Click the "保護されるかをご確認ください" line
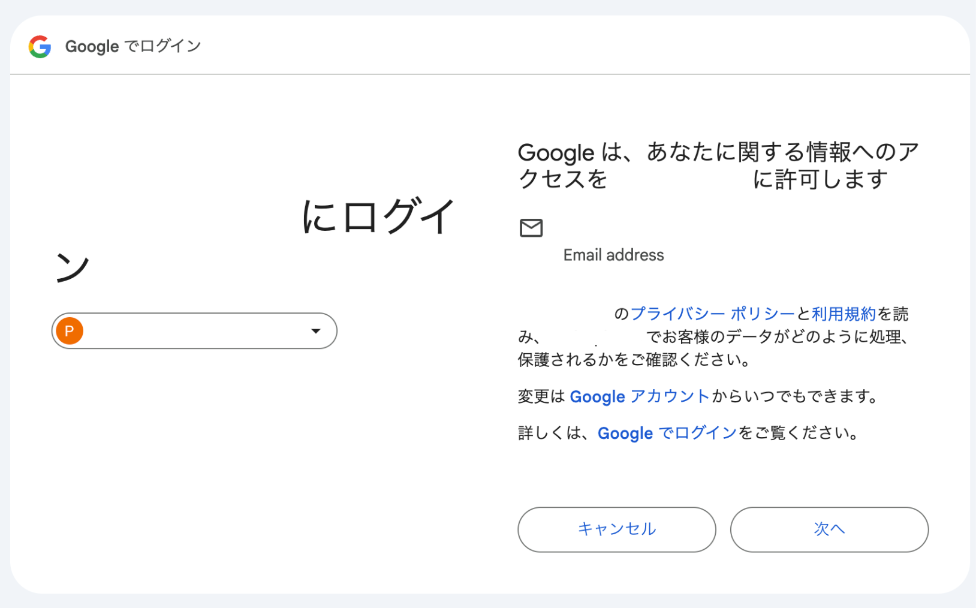This screenshot has width=976, height=611. (634, 360)
